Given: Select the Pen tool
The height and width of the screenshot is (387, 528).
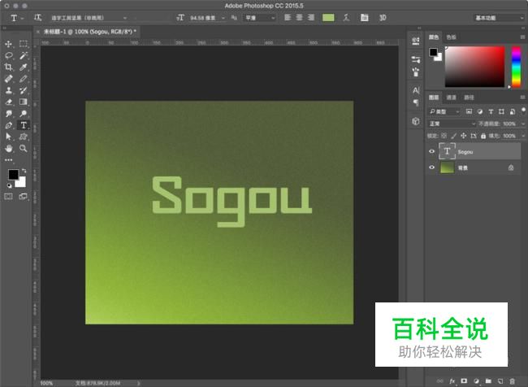Looking at the screenshot, I should (8, 125).
